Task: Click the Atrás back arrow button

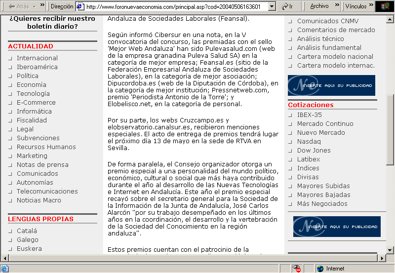Action: coord(19,6)
